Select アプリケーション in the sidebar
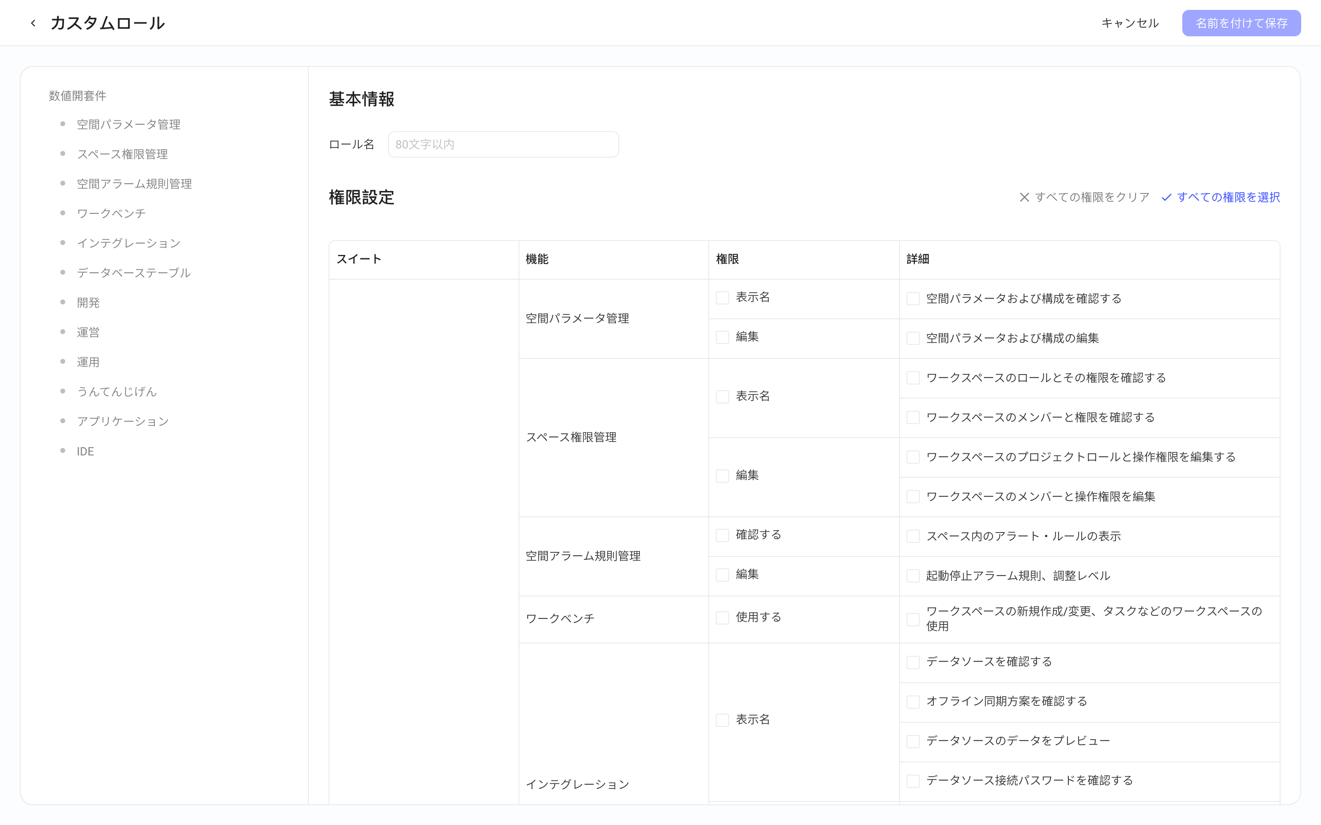 [x=123, y=421]
